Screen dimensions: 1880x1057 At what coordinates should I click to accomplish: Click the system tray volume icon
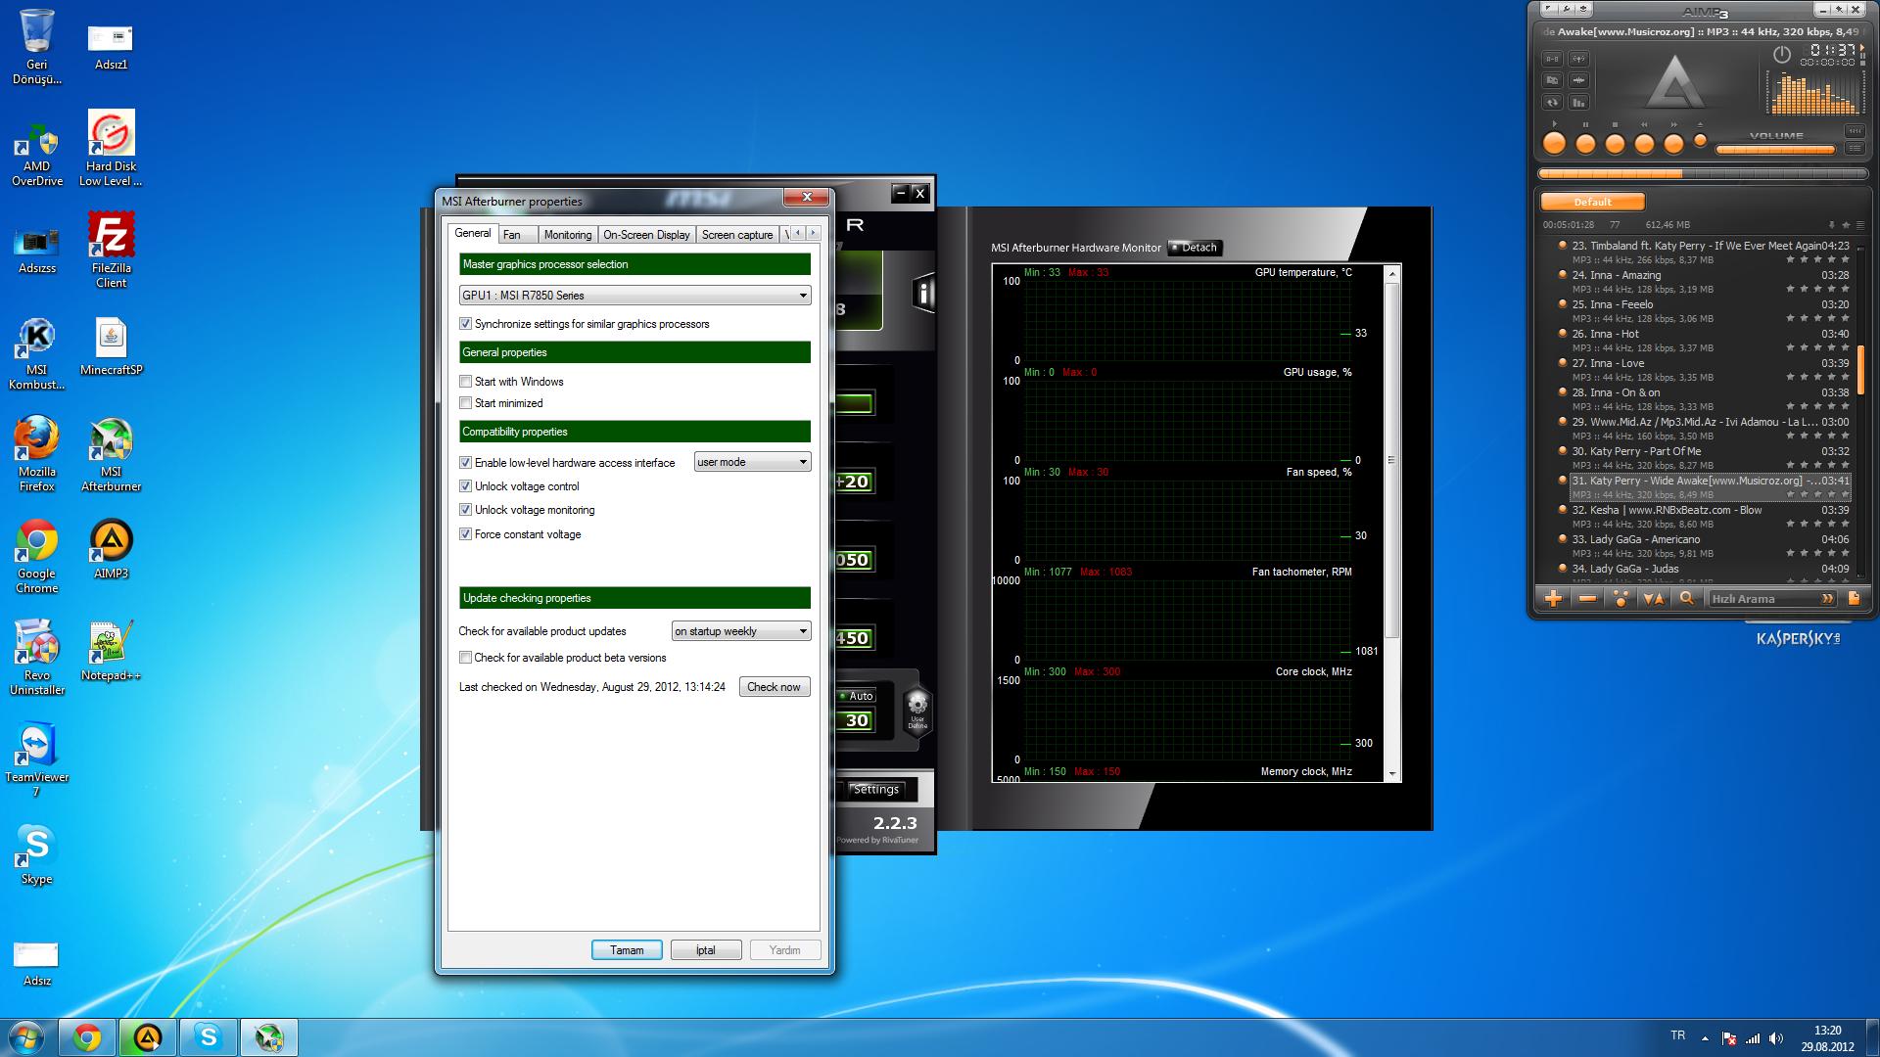point(1776,1037)
